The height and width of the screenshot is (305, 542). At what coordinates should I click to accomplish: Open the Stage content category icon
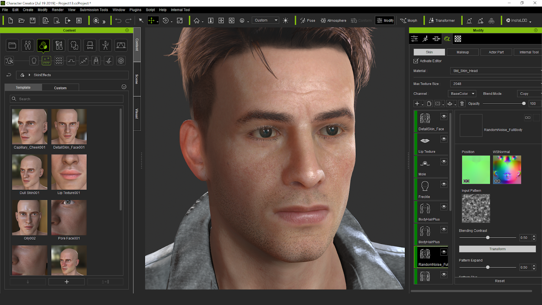tap(121, 45)
